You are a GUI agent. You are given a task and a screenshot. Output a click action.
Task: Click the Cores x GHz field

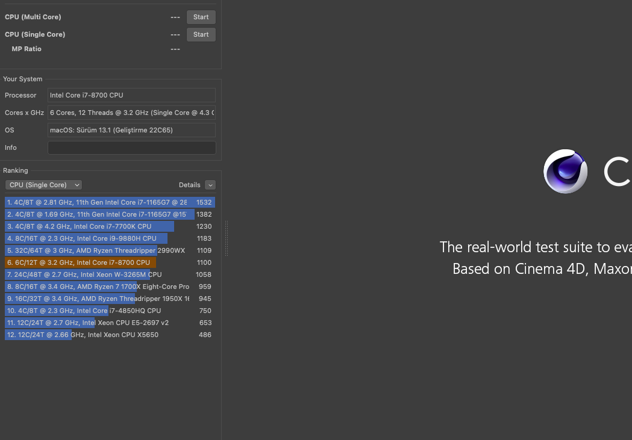131,113
